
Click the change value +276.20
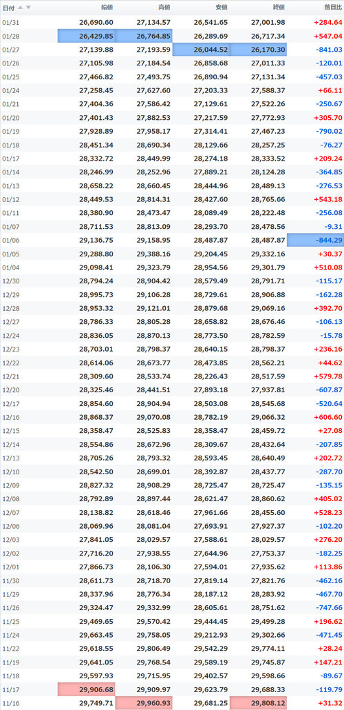pos(327,540)
